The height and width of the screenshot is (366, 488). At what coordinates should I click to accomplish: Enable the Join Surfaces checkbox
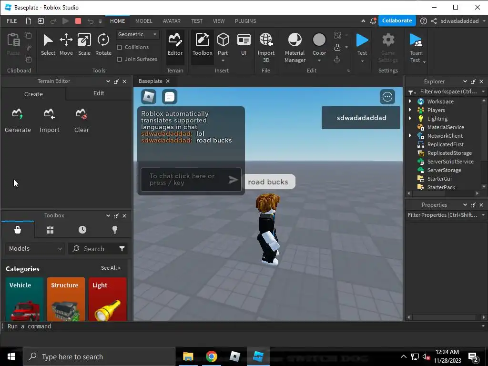click(x=119, y=59)
